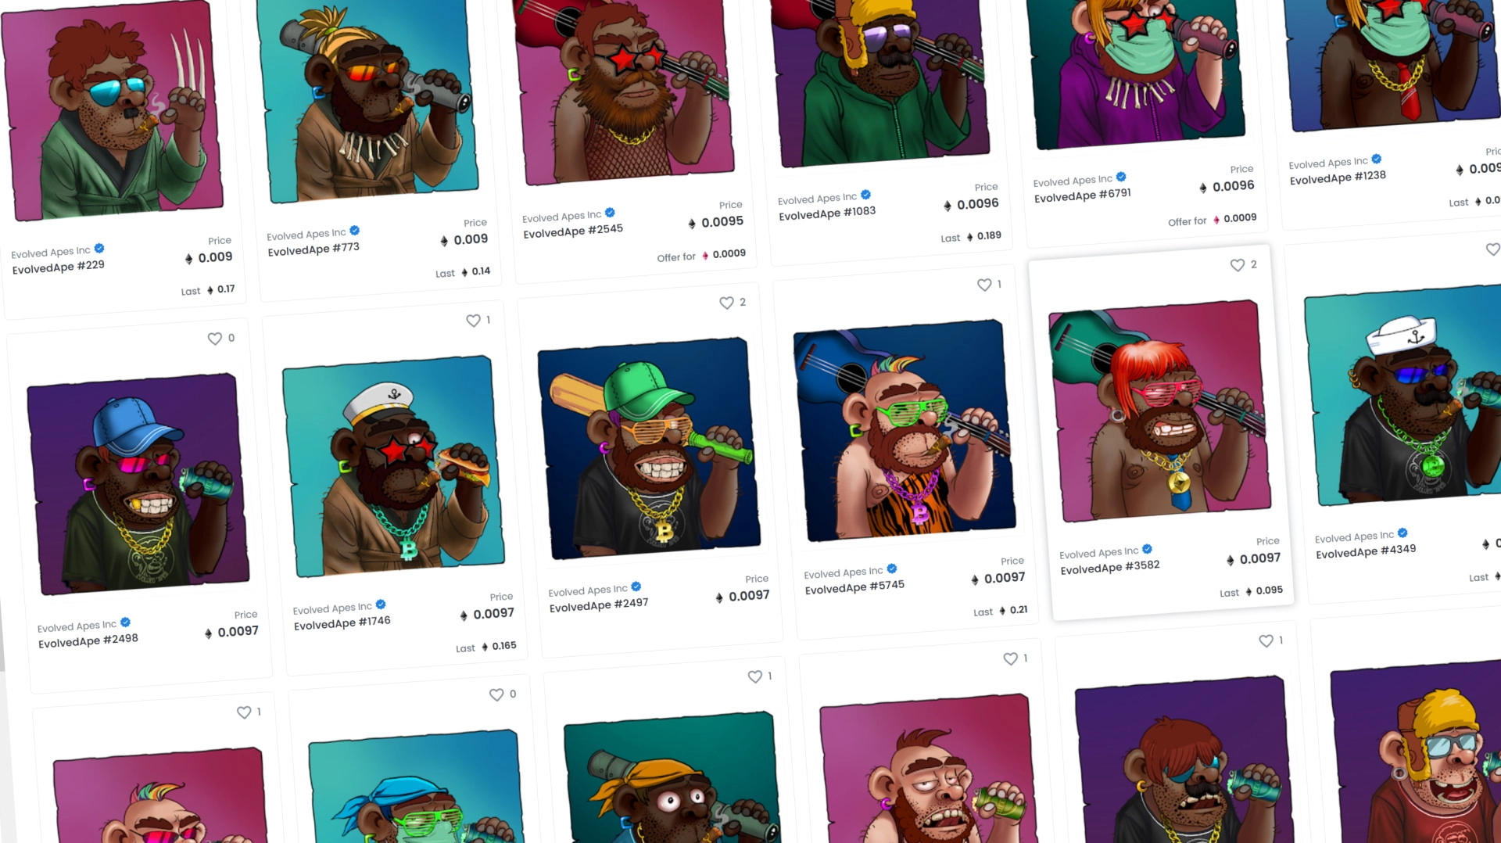
Task: Click the red Ethereum offer icon on EvolvedApe #6791
Action: [1216, 220]
